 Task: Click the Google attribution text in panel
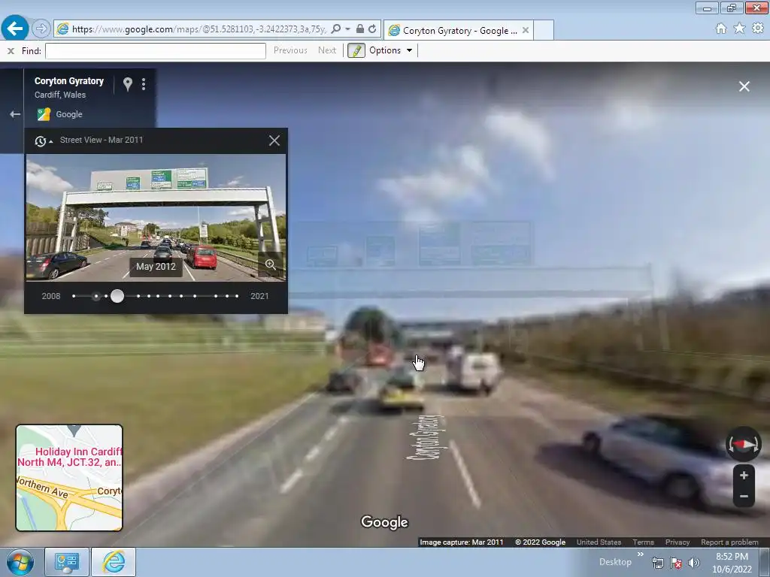click(68, 114)
